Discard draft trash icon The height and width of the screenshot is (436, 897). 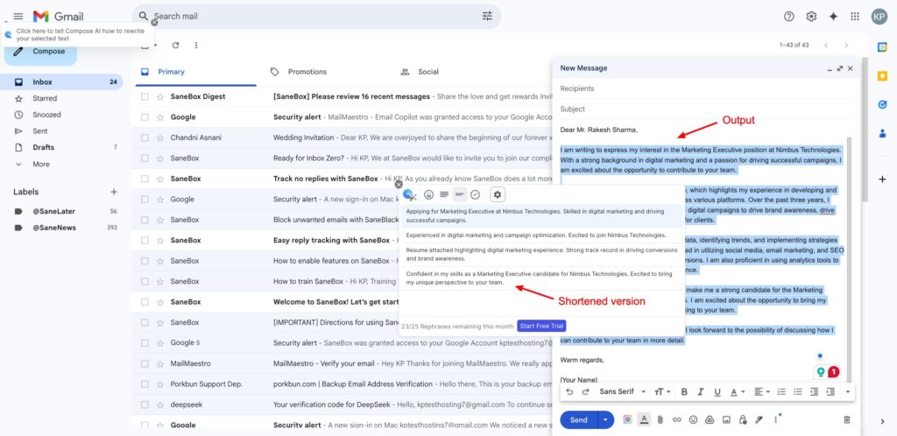click(x=847, y=420)
